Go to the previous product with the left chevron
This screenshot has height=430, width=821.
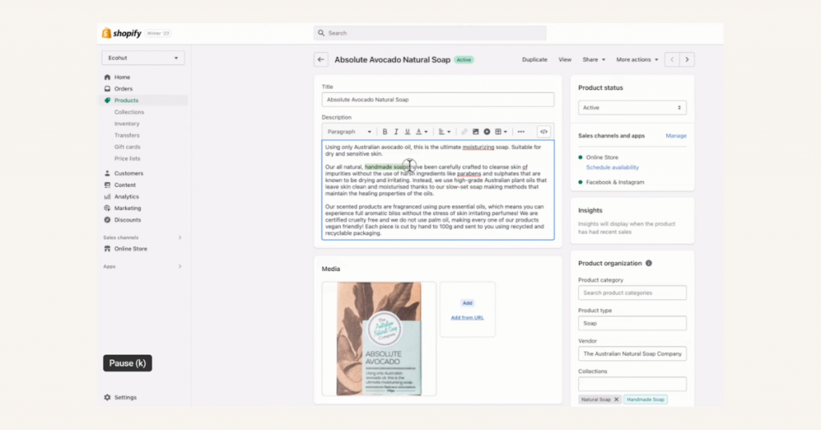pyautogui.click(x=673, y=59)
